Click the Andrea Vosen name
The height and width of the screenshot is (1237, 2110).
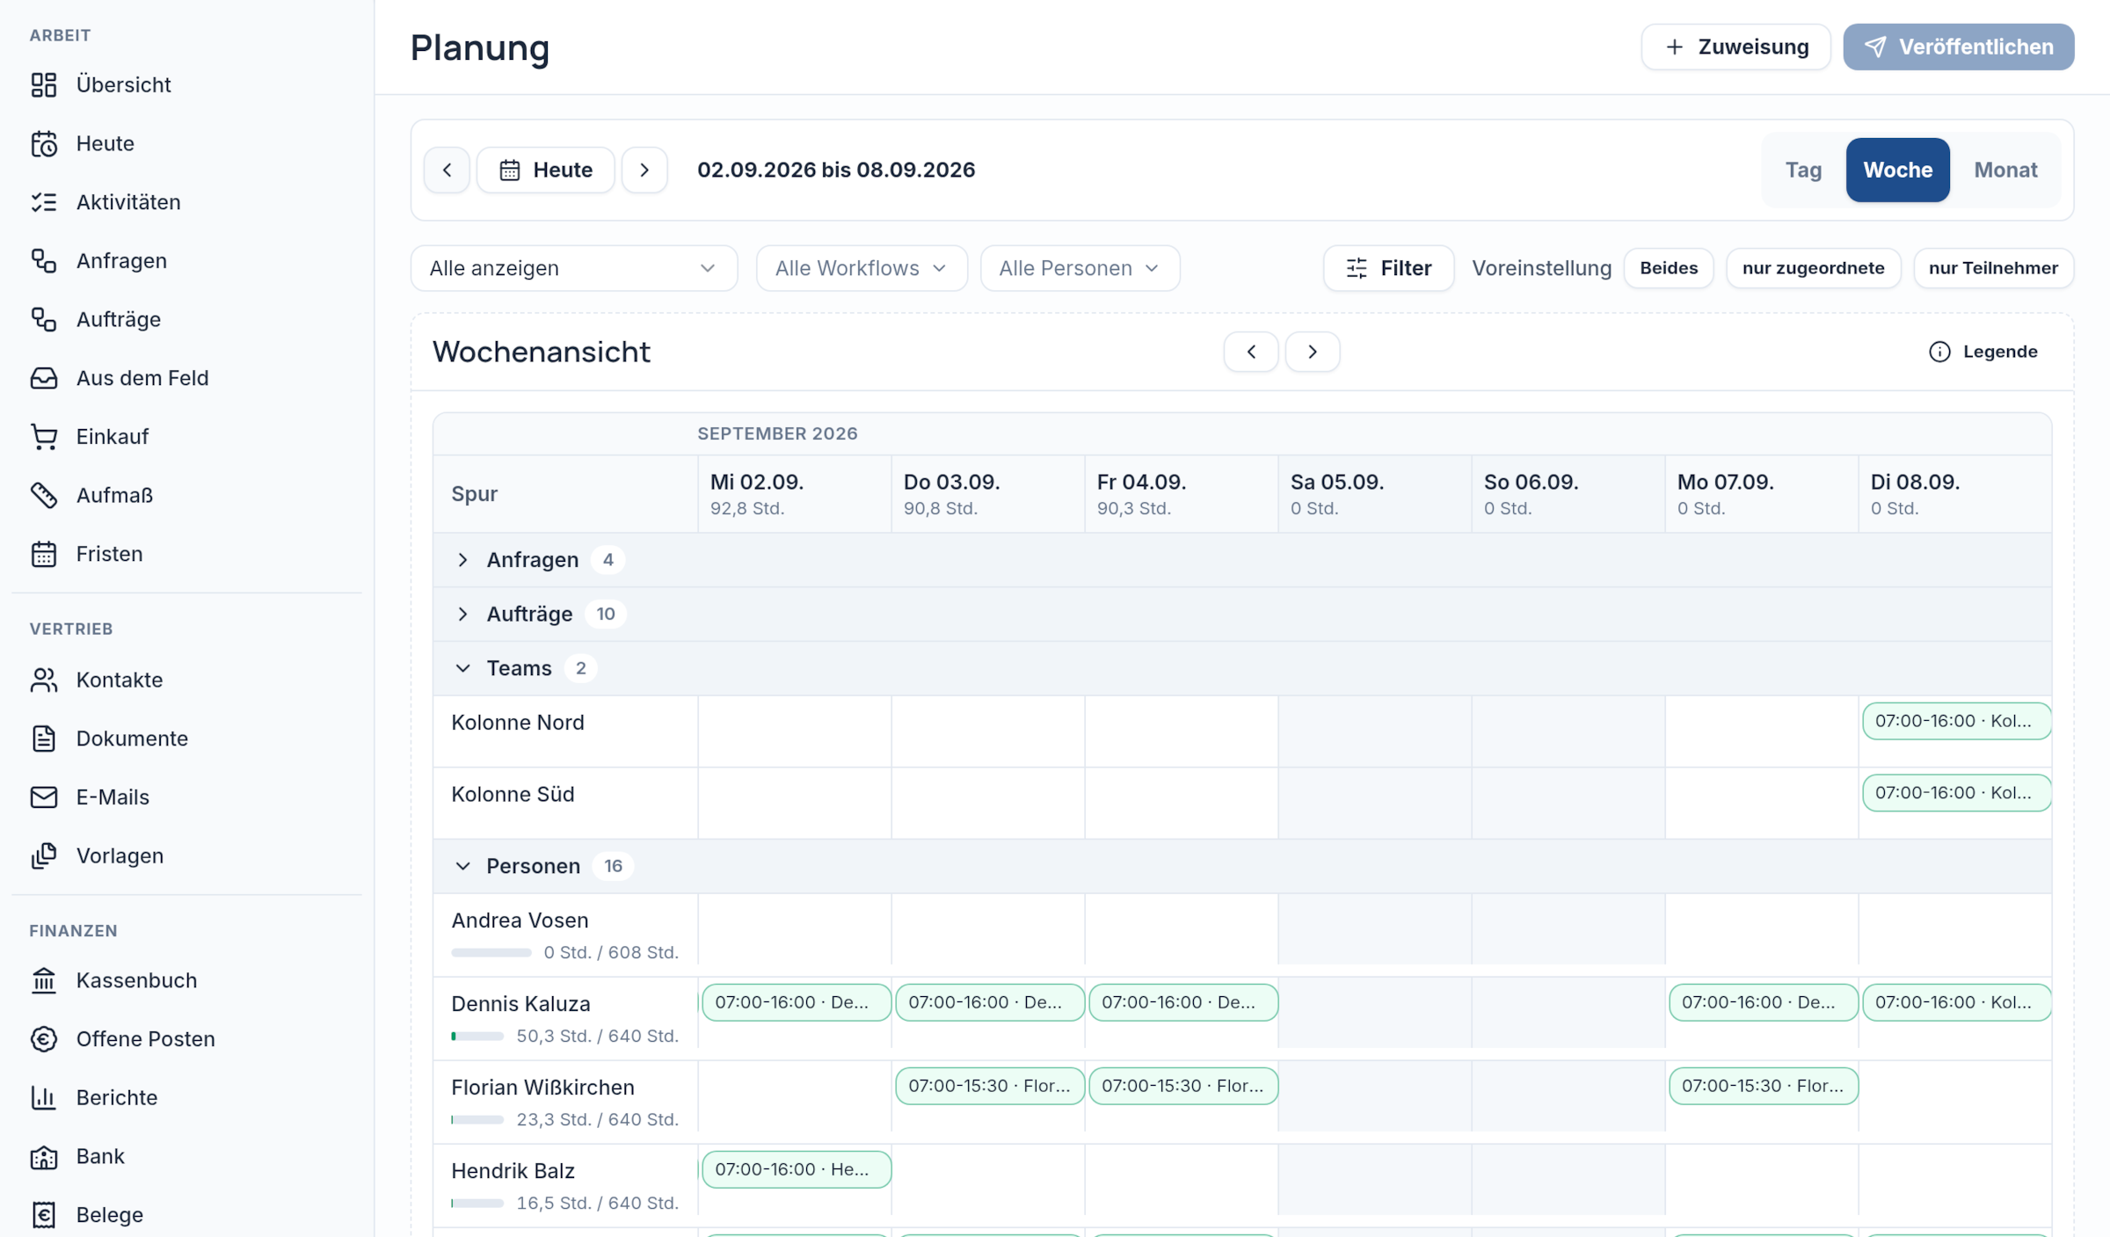point(520,920)
